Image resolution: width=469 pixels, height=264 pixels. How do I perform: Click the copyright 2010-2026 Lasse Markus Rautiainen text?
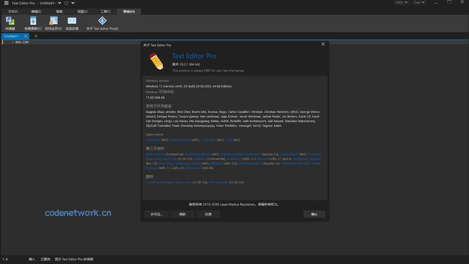point(234,204)
